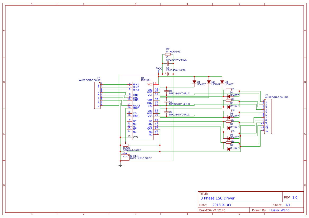Click the D9 diode symbol

[x=229, y=149]
